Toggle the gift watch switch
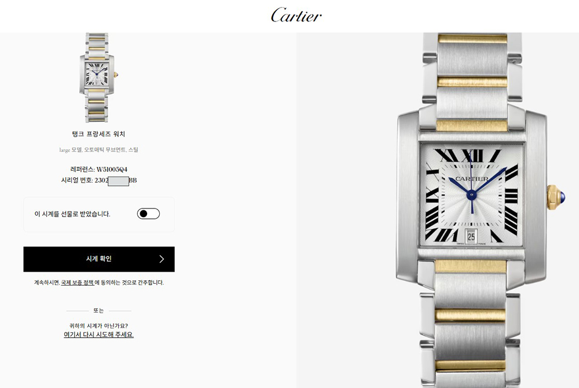 point(148,214)
